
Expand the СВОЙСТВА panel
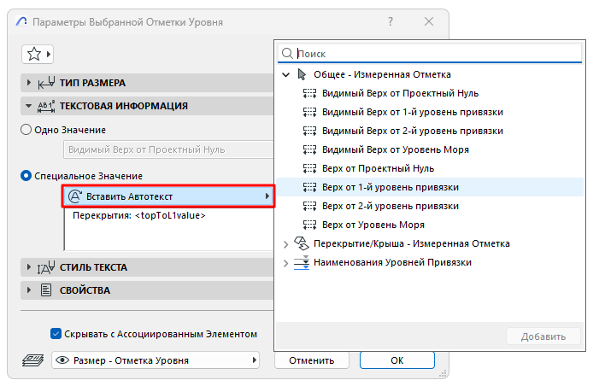pyautogui.click(x=29, y=289)
